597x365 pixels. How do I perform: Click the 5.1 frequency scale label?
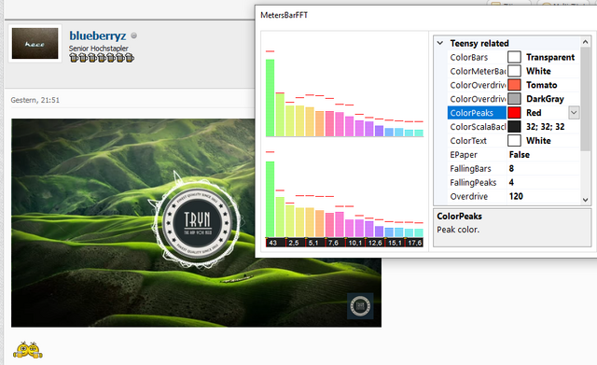[313, 243]
